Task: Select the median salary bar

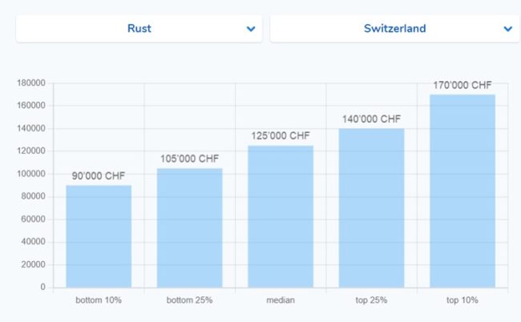Action: point(281,216)
